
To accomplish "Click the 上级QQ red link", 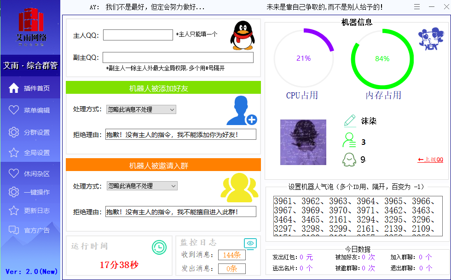I will tap(430, 160).
